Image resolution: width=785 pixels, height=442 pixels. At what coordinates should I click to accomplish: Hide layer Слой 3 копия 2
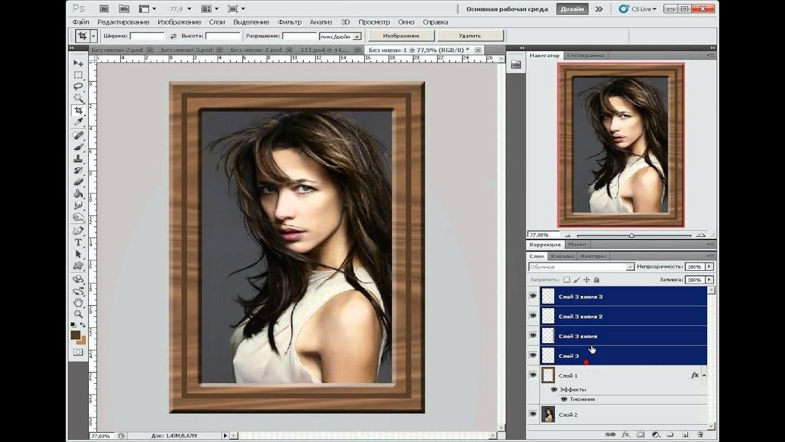click(533, 316)
